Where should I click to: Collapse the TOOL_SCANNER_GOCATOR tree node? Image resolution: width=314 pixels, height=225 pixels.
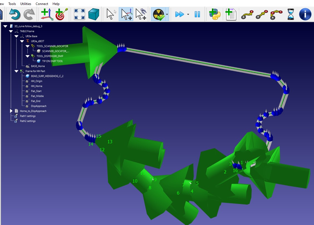click(28, 46)
